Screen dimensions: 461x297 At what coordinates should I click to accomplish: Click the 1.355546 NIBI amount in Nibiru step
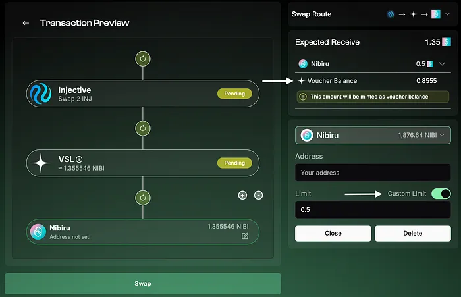click(228, 226)
